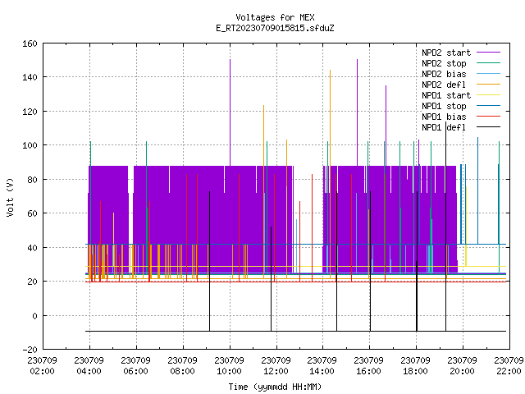
Task: Select the 'NPD1 start' legend label
Action: (x=446, y=95)
